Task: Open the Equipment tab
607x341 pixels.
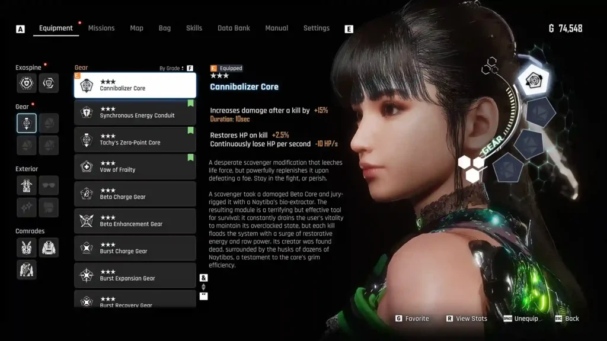Action: 56,28
